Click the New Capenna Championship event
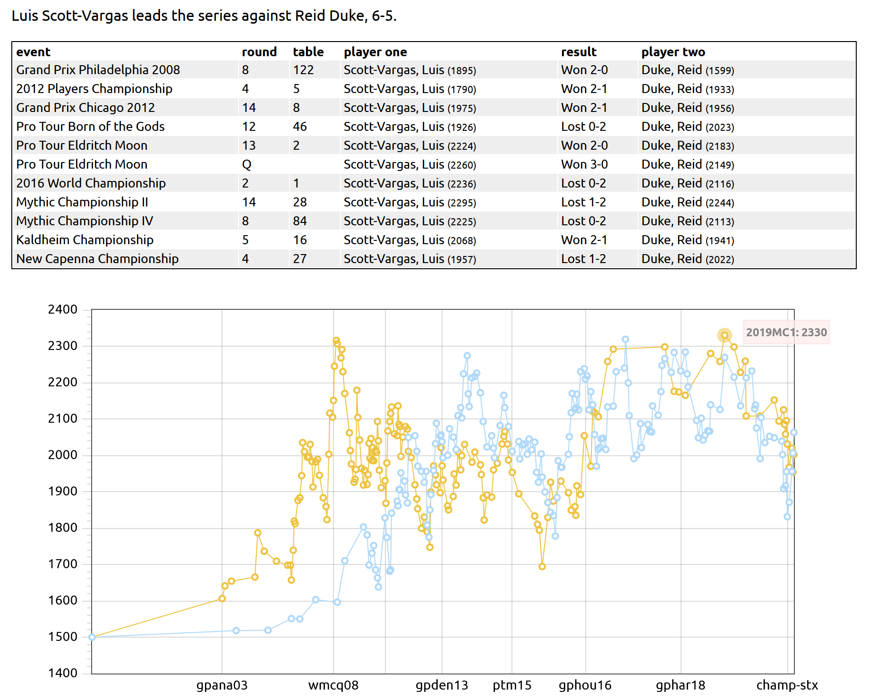 pyautogui.click(x=97, y=259)
